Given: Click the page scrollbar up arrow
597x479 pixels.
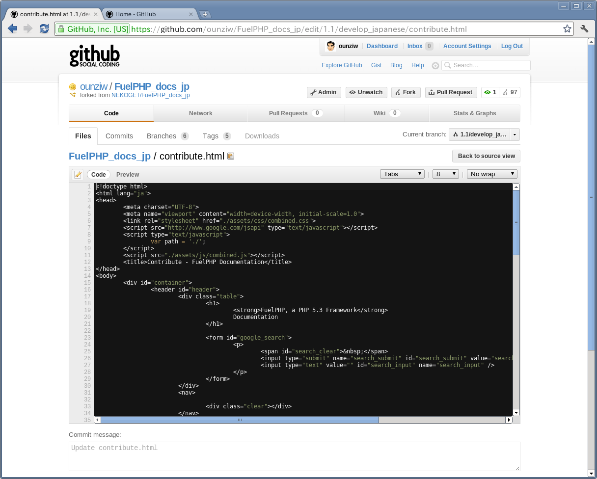Looking at the screenshot, I should tap(592, 43).
